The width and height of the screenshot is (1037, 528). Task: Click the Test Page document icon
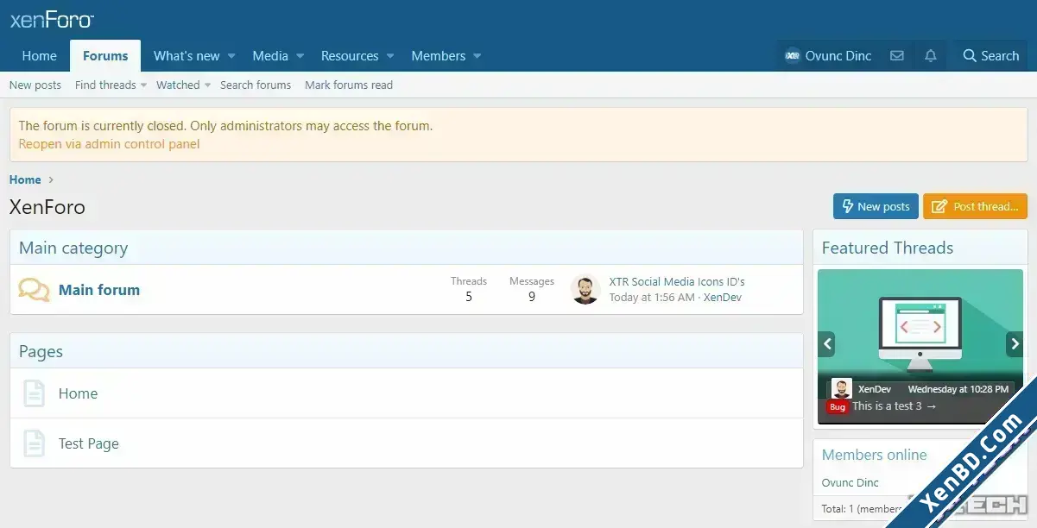coord(34,443)
